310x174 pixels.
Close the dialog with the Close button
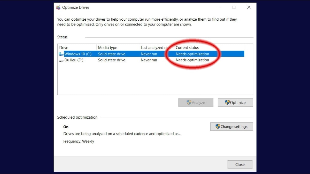(x=240, y=164)
